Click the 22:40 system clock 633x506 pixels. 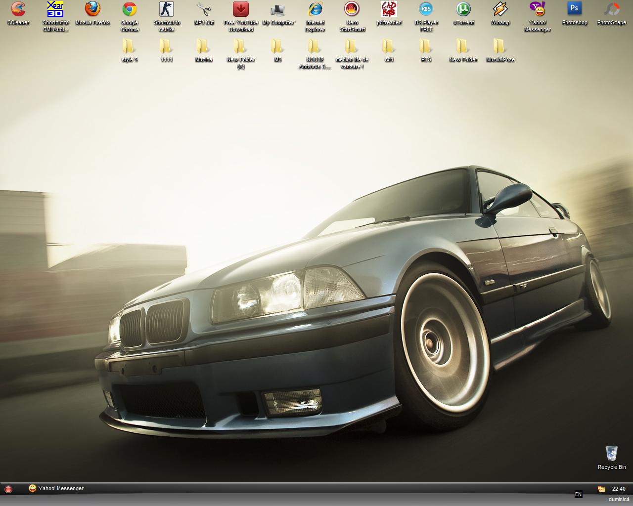pos(618,489)
